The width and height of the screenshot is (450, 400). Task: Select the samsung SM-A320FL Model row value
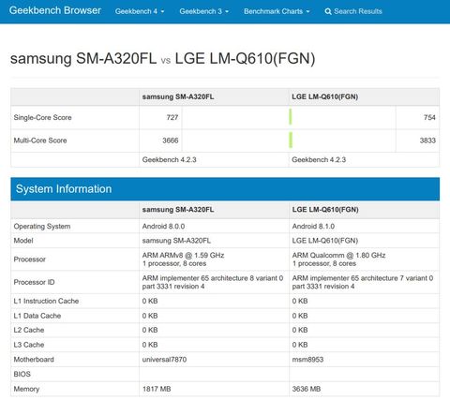point(176,241)
